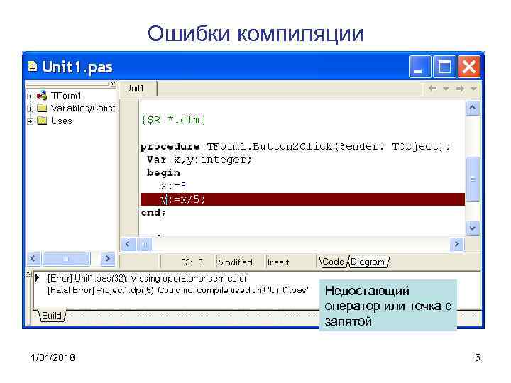Close the code explorer panel

(x=113, y=84)
